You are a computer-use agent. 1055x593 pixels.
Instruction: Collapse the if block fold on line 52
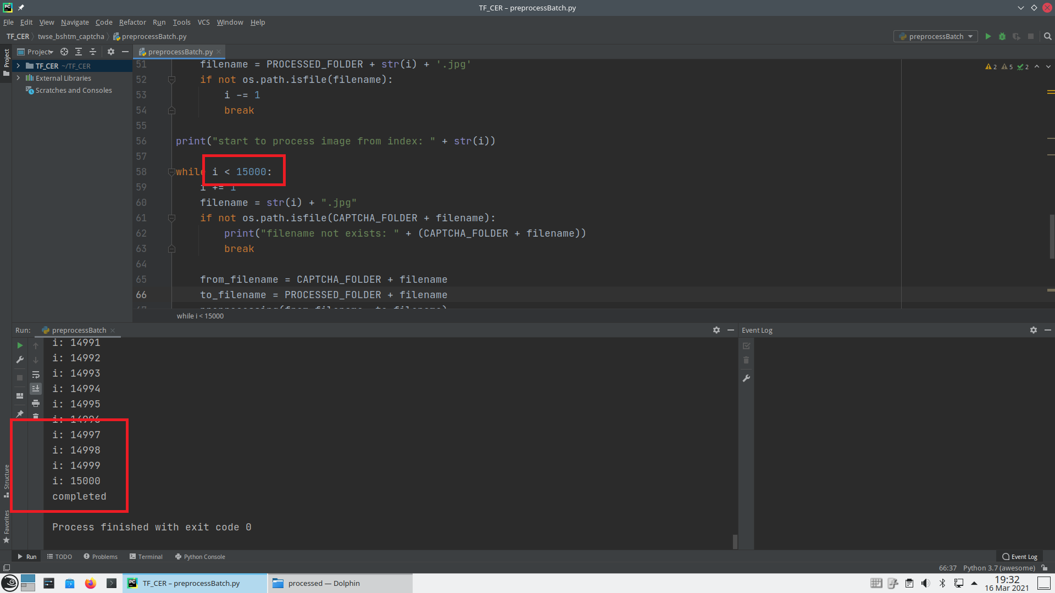tap(171, 80)
